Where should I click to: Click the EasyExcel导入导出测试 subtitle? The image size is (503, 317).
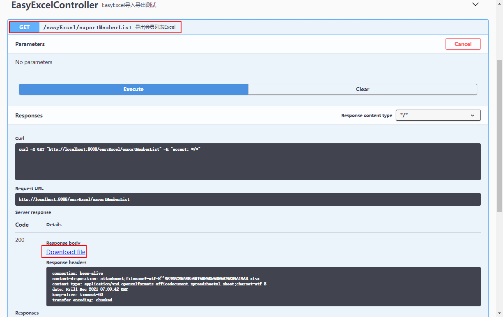(129, 5)
